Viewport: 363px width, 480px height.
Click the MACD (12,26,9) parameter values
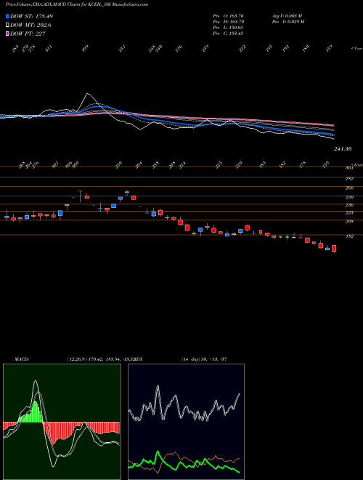point(102,359)
